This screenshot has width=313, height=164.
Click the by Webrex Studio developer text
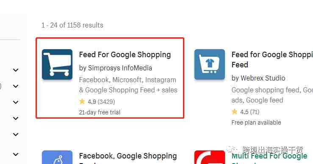[x=258, y=78]
